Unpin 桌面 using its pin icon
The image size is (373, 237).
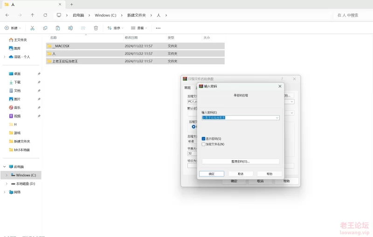point(39,74)
